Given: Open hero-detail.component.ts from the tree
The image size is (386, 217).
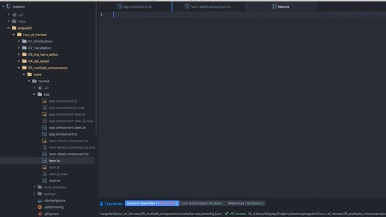Looking at the screenshot, I should tap(69, 154).
